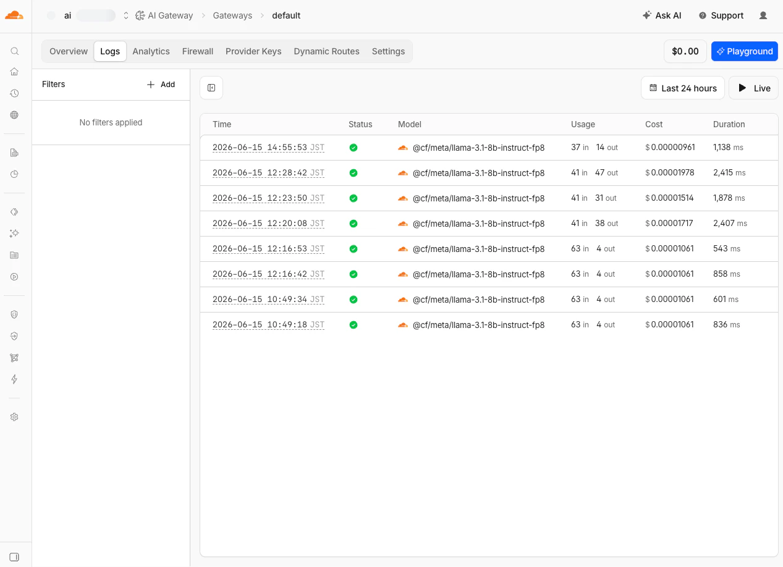Open the circled play icon in sidebar
Image resolution: width=783 pixels, height=567 pixels.
(15, 277)
